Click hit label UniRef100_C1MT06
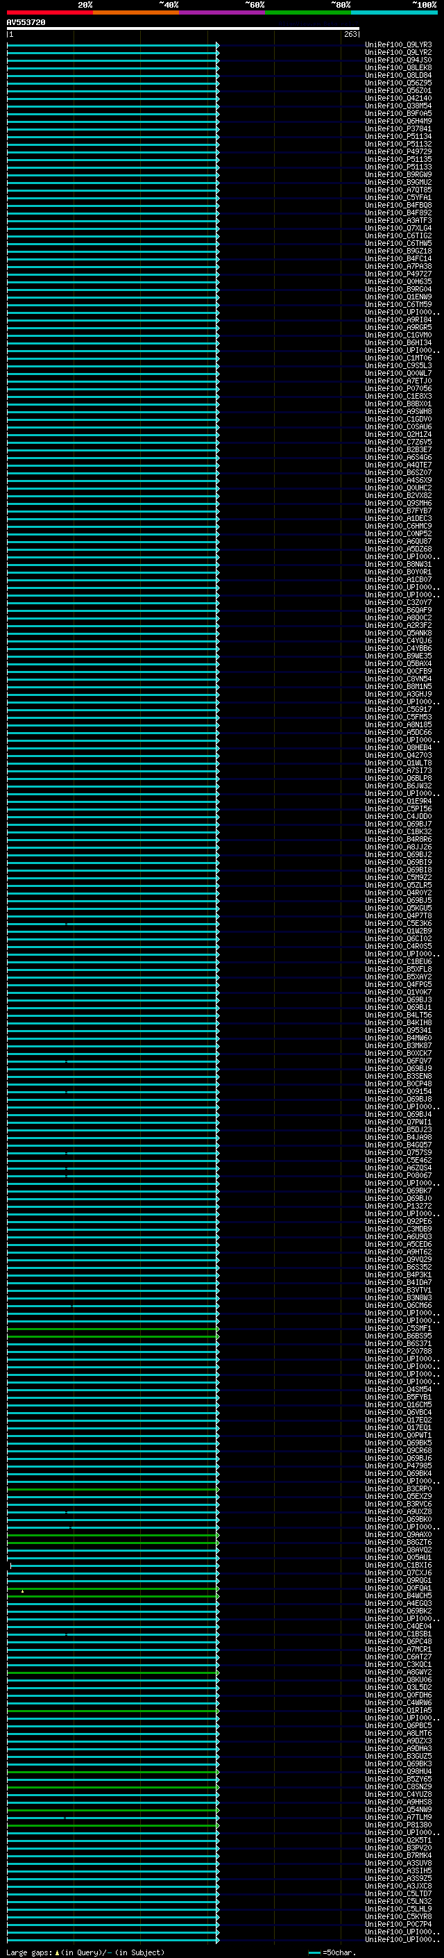The width and height of the screenshot is (444, 1958). click(398, 358)
